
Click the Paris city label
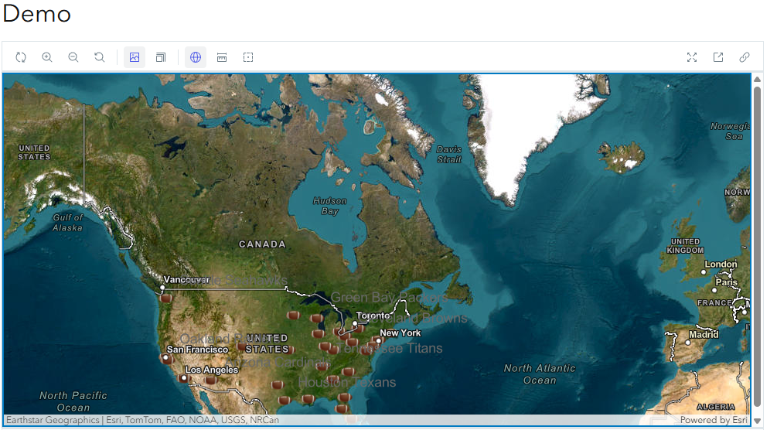point(727,282)
